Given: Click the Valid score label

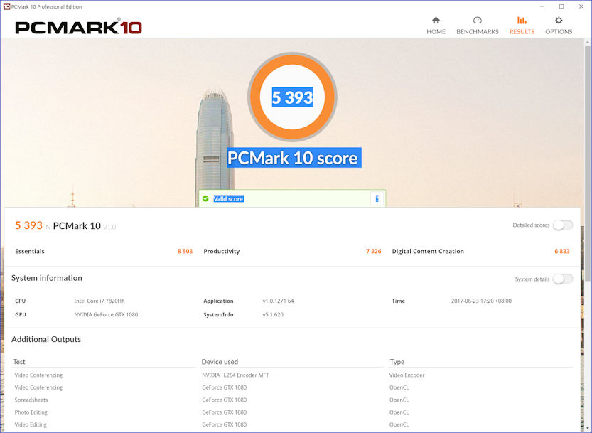Looking at the screenshot, I should coord(228,199).
